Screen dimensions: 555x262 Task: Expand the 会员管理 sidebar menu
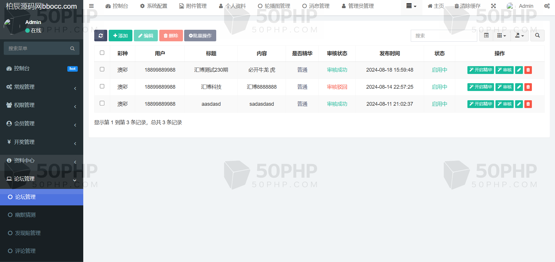pos(42,124)
